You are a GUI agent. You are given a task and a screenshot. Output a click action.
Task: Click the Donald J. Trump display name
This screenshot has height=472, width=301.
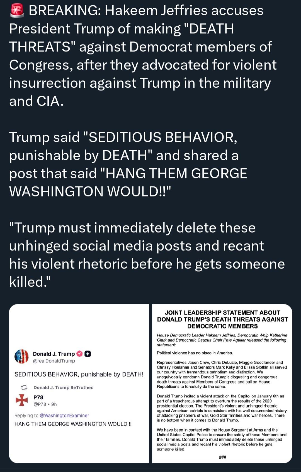coord(54,354)
